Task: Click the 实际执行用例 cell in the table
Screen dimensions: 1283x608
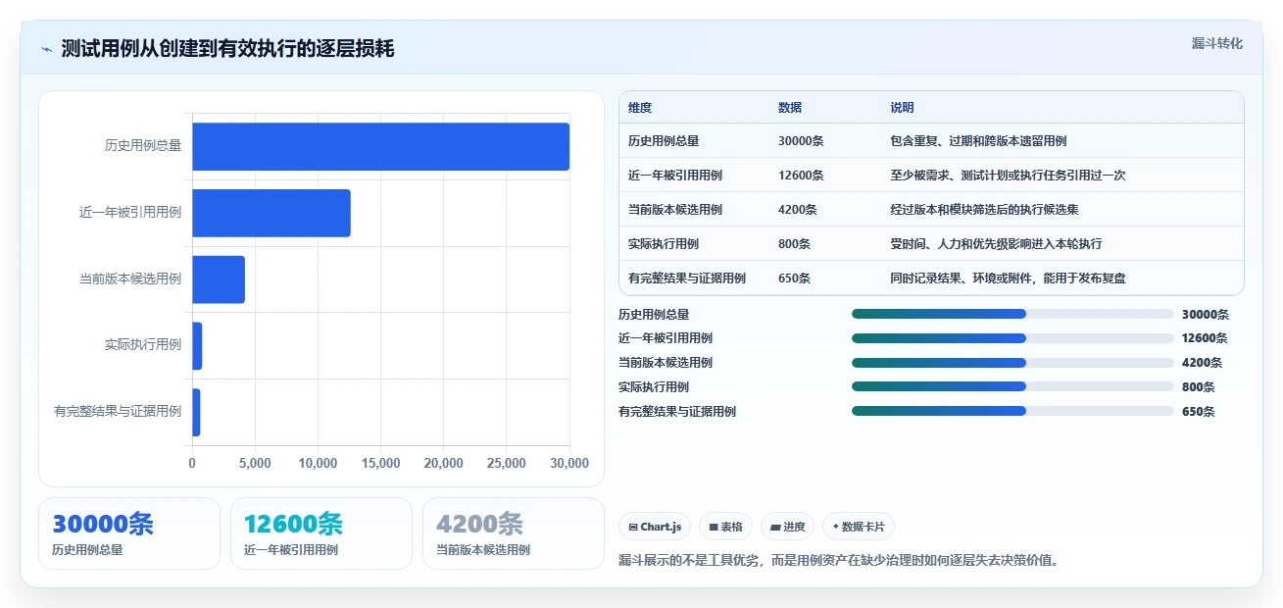Action: coord(664,244)
